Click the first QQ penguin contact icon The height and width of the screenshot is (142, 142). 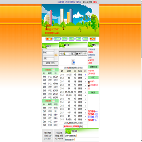pos(89,82)
